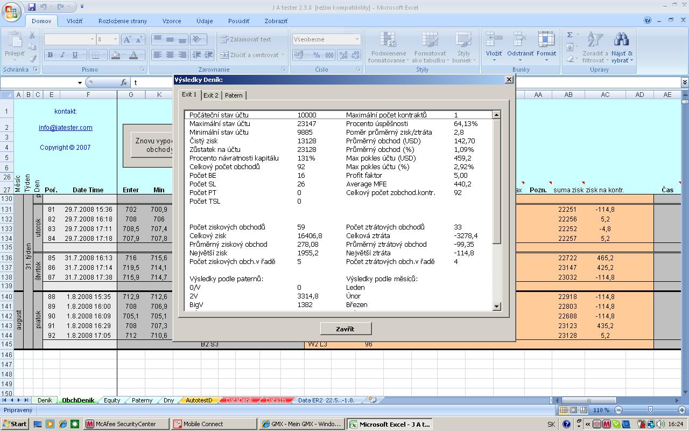The image size is (689, 431).
Task: Open the Name Box dropdown arrow
Action: pyautogui.click(x=80, y=82)
